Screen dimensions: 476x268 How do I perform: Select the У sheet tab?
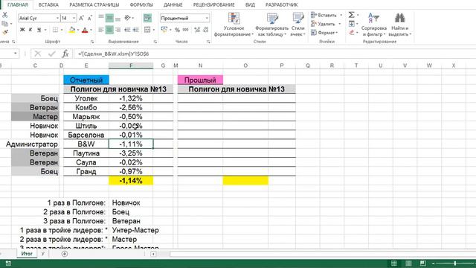(x=43, y=253)
